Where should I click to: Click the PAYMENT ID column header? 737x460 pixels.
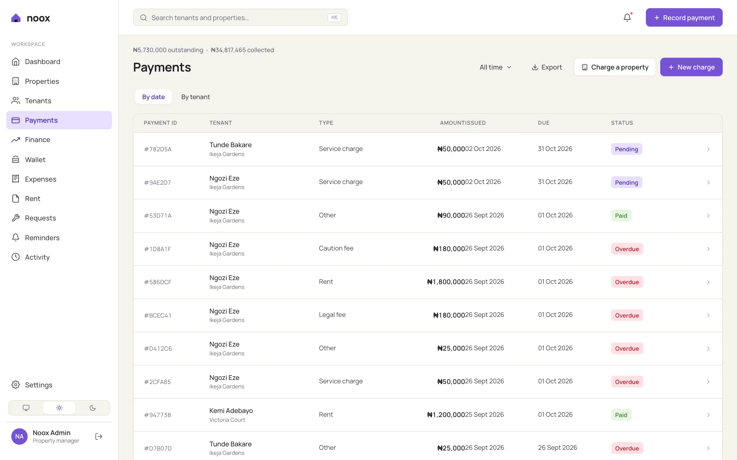tap(160, 123)
